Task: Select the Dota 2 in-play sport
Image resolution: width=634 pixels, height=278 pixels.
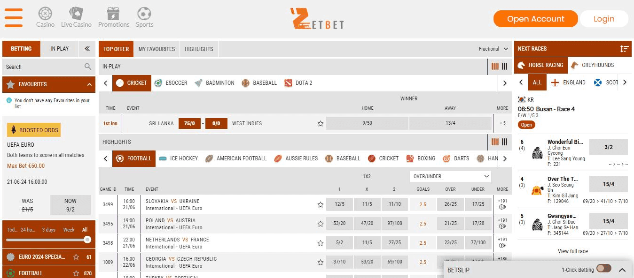Action: [298, 83]
